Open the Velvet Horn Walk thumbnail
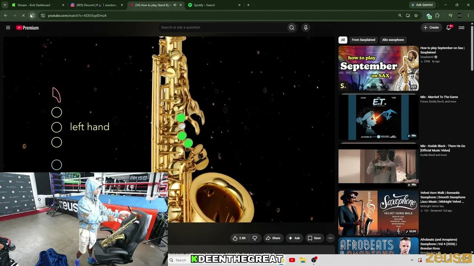 [378, 213]
